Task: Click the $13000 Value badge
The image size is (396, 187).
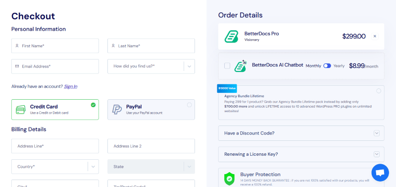Action: click(x=227, y=88)
